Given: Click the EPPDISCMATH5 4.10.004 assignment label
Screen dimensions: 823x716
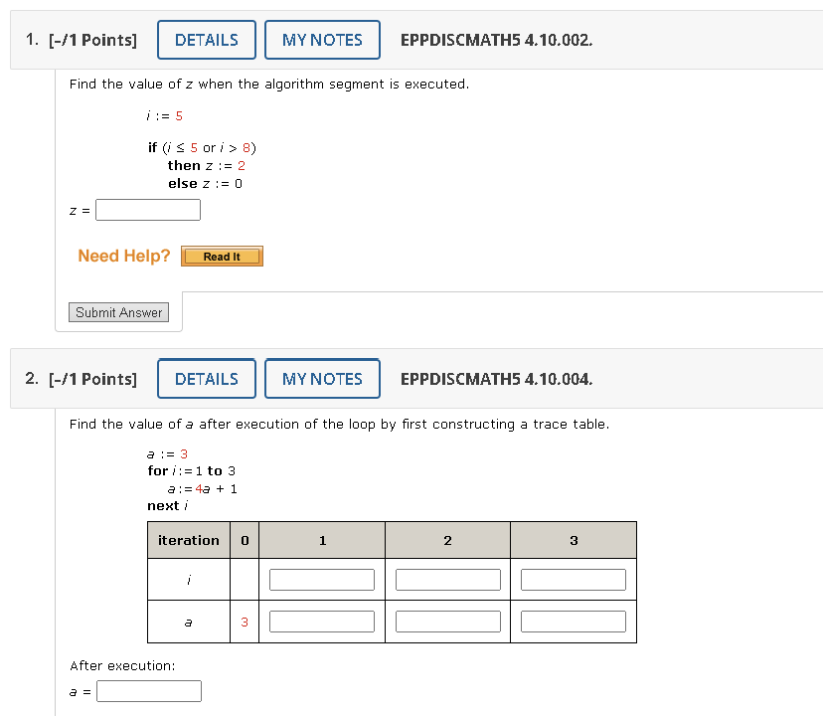Looking at the screenshot, I should [496, 379].
